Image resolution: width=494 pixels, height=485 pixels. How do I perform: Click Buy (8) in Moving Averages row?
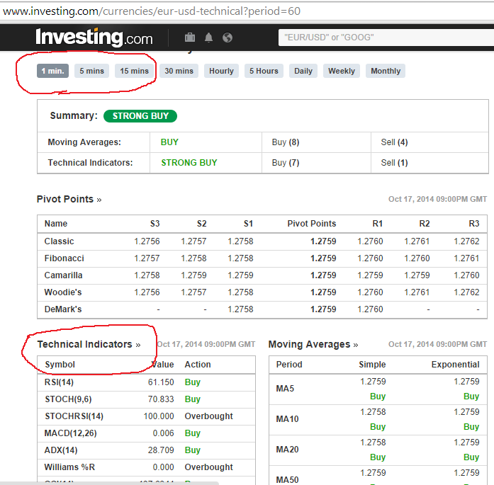pos(286,142)
